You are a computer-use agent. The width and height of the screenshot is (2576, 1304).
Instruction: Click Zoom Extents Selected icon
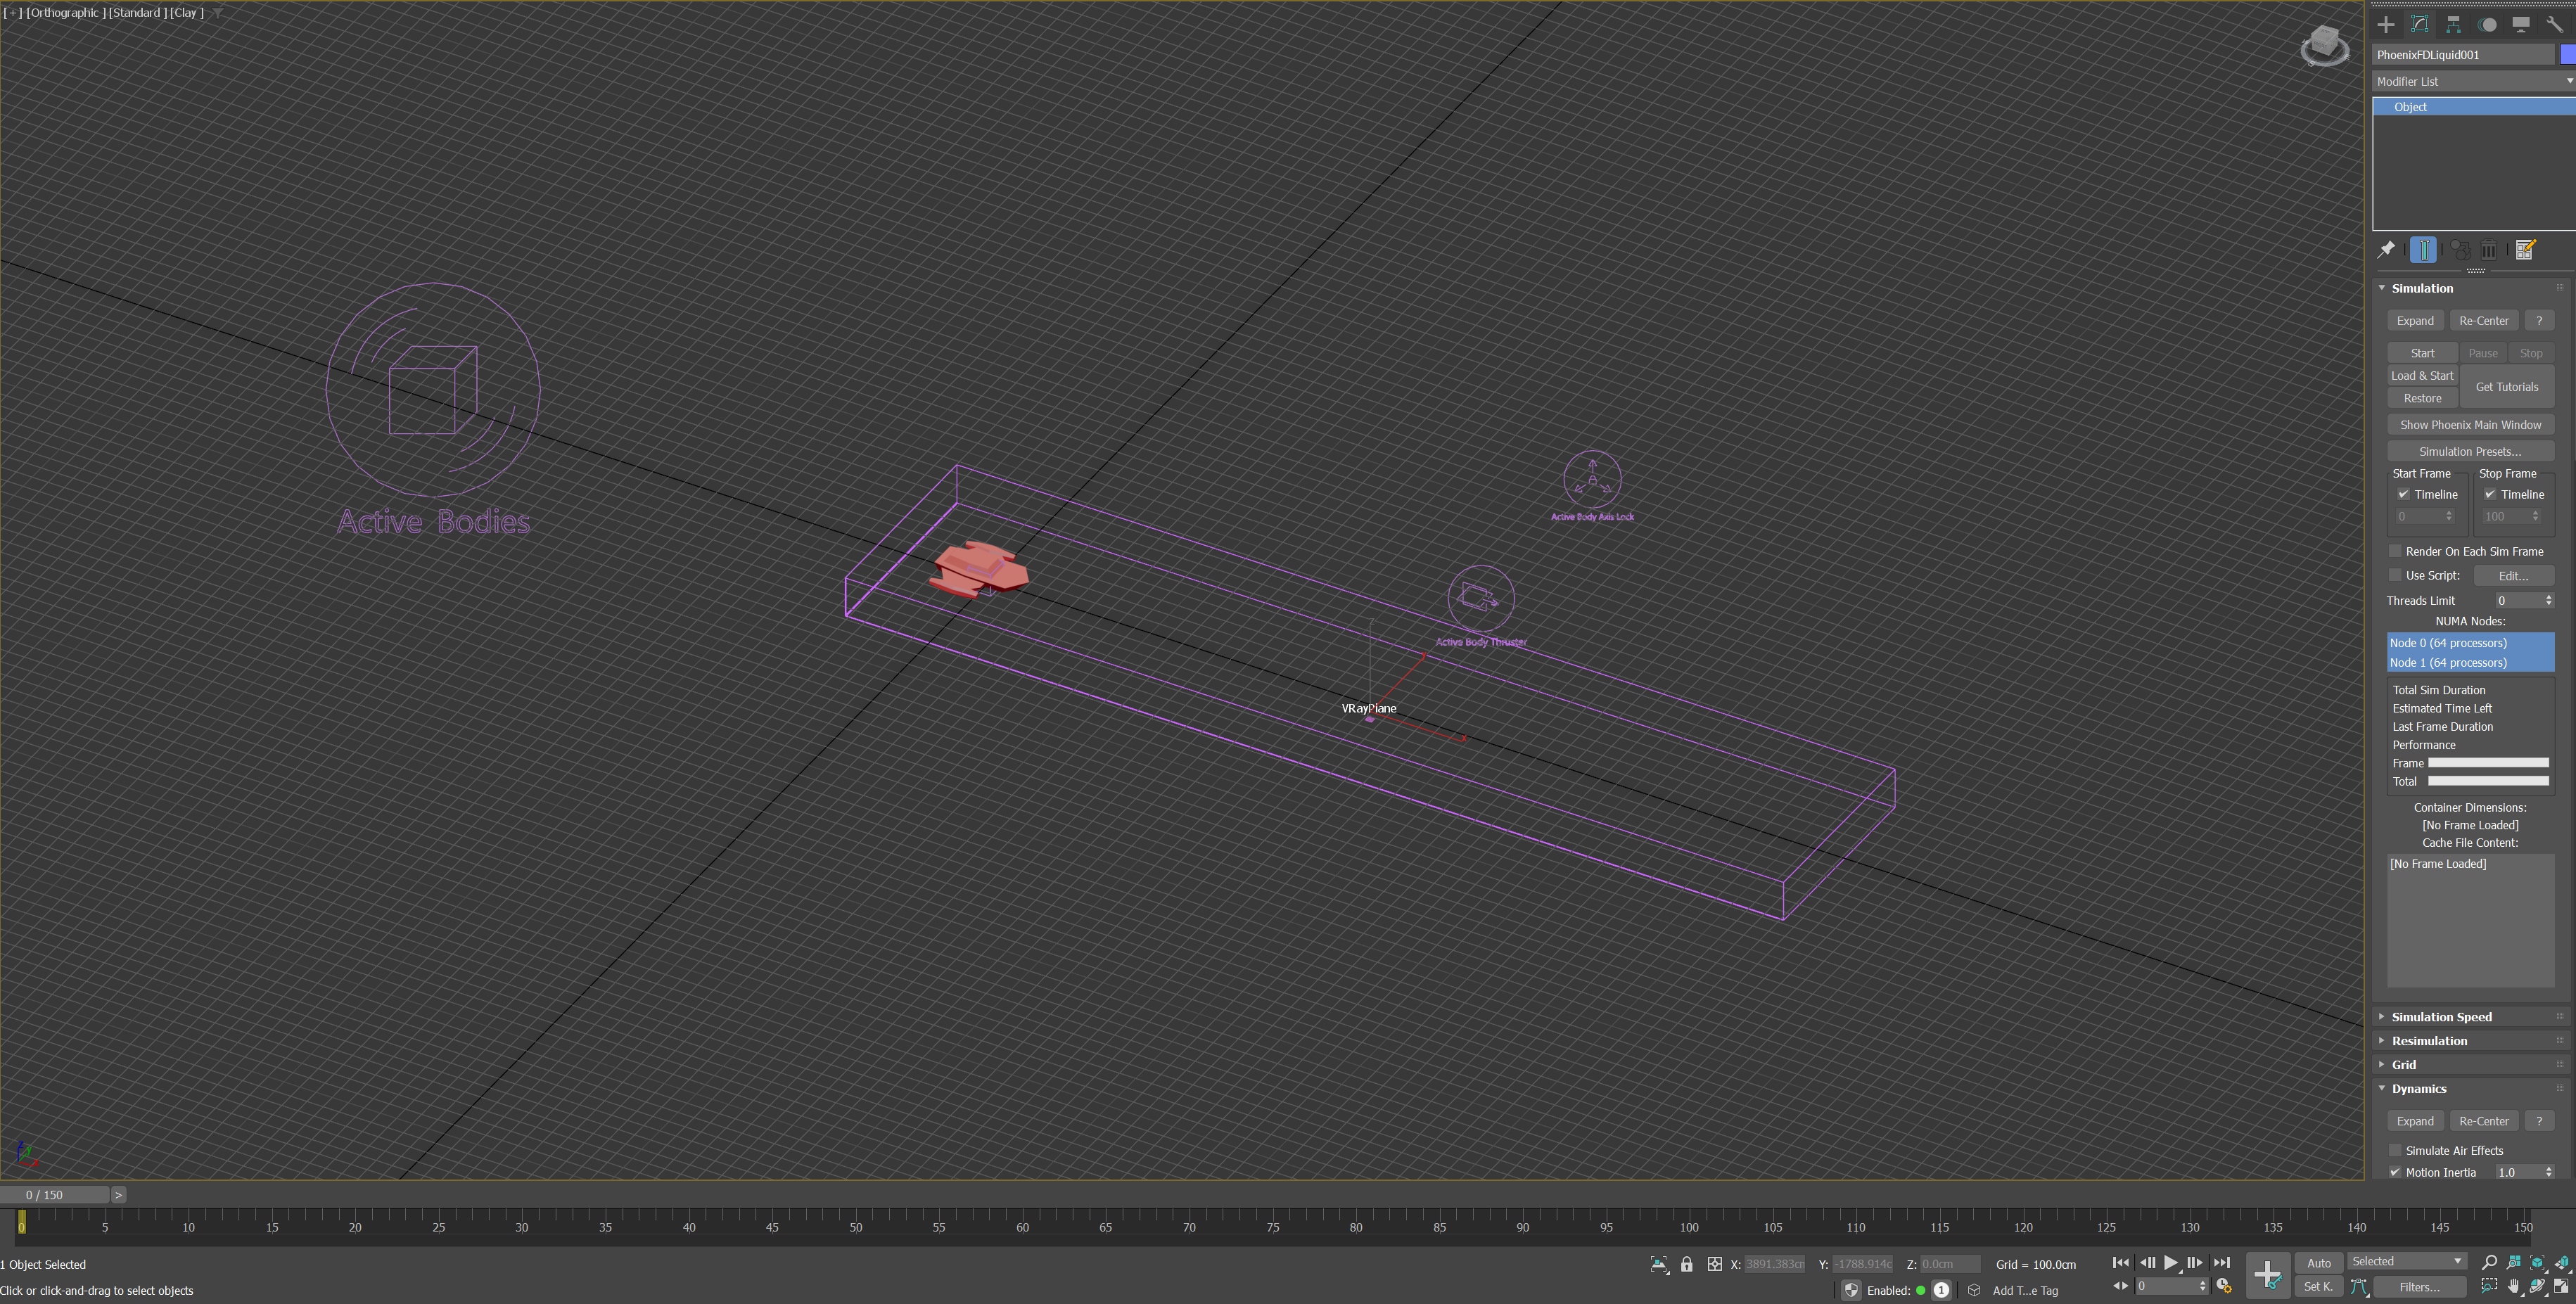pyautogui.click(x=2537, y=1263)
